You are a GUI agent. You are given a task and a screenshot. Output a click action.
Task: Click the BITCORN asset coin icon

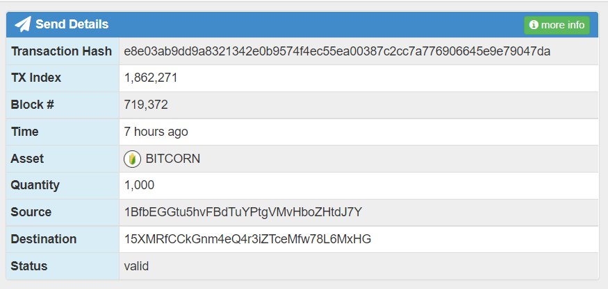click(x=132, y=159)
